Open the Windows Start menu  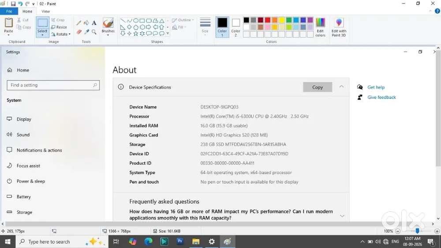7,241
